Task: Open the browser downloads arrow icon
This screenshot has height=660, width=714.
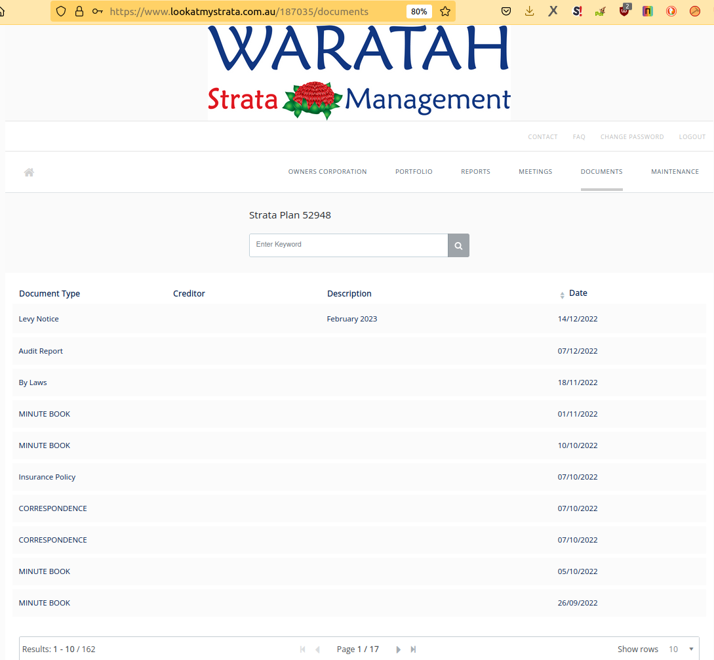Action: [x=530, y=11]
